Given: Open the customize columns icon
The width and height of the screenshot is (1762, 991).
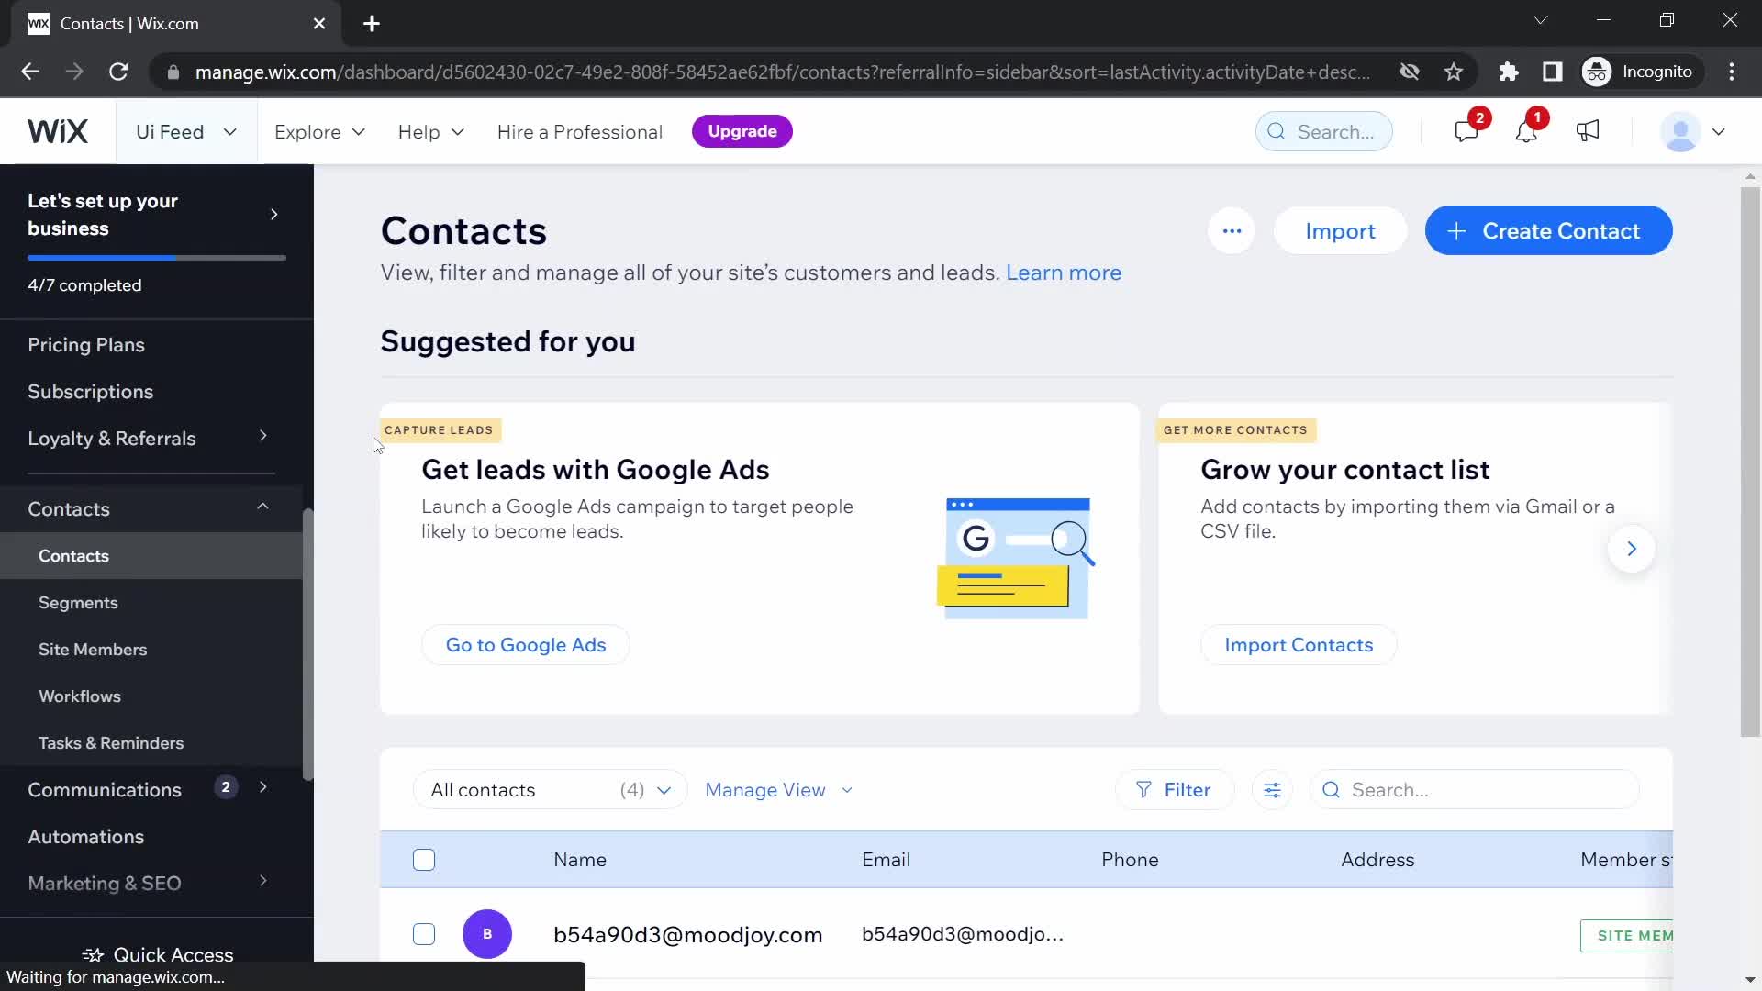Looking at the screenshot, I should (1272, 790).
